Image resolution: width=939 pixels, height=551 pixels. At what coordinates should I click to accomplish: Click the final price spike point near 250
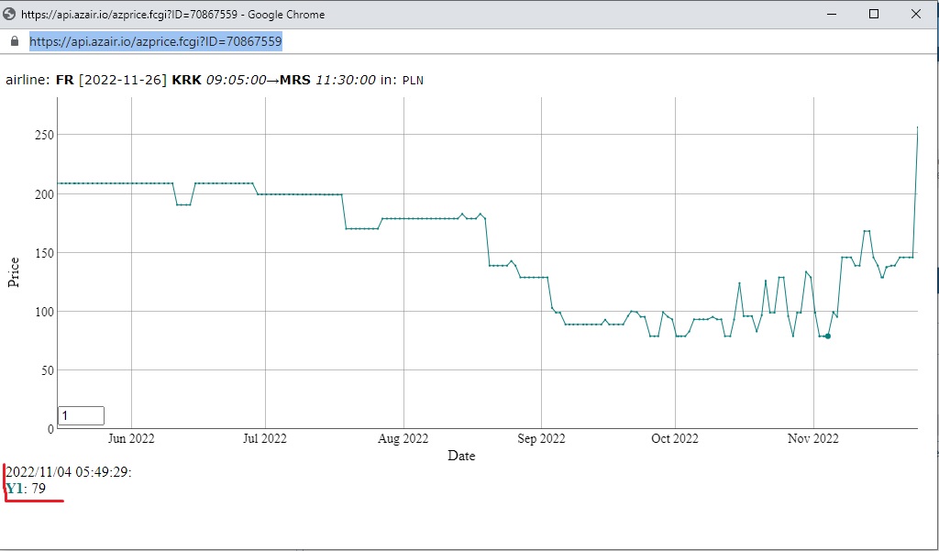tap(917, 127)
